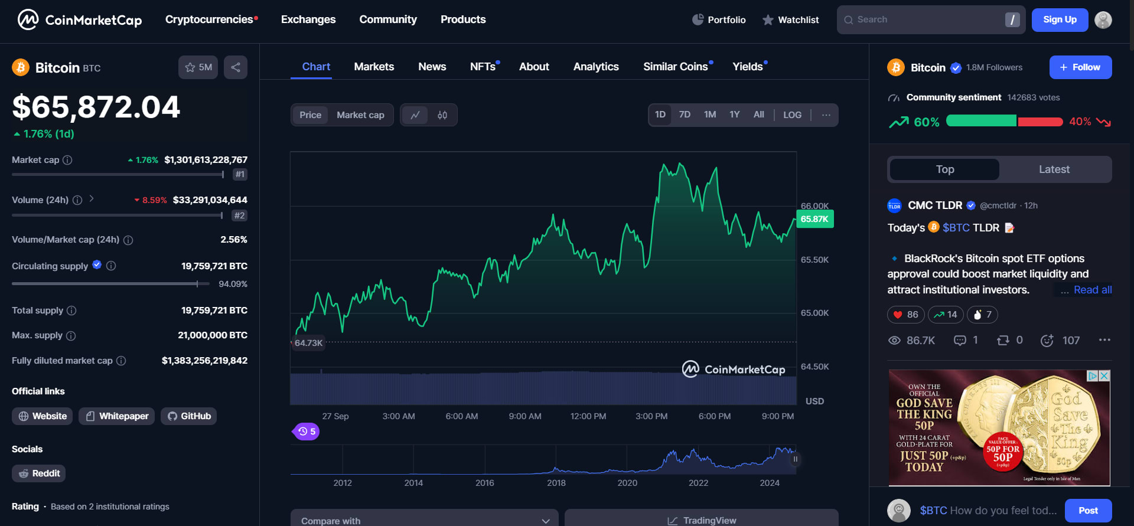
Task: Switch feed to Latest
Action: coord(1054,169)
